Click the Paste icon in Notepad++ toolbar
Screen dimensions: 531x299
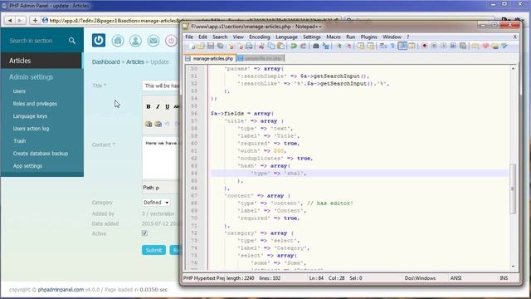280,46
